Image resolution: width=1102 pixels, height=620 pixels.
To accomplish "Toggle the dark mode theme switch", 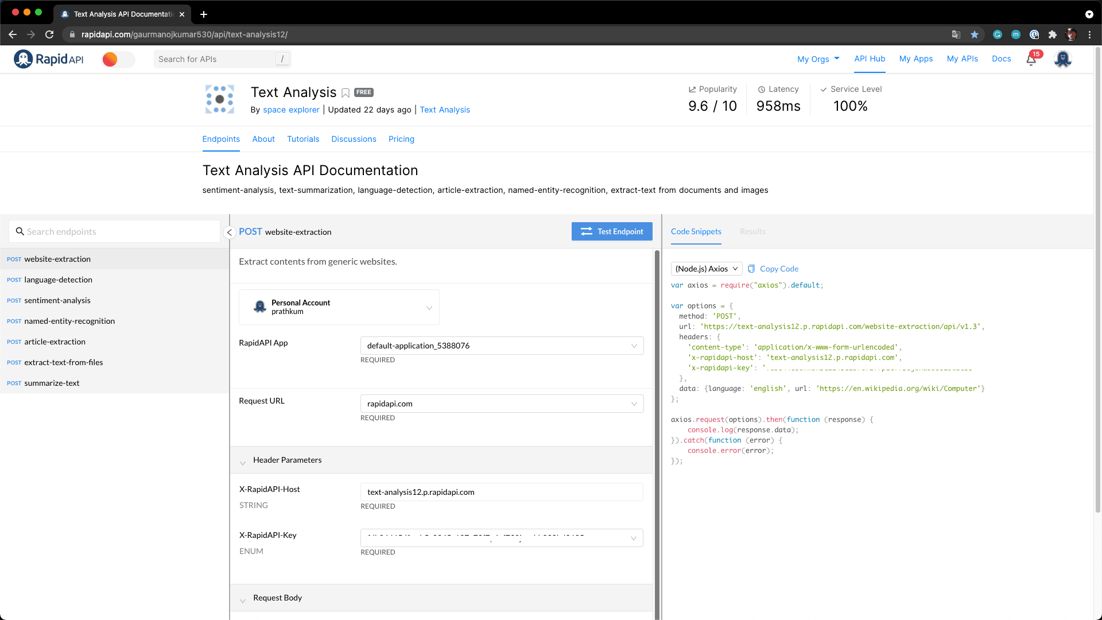I will [118, 59].
